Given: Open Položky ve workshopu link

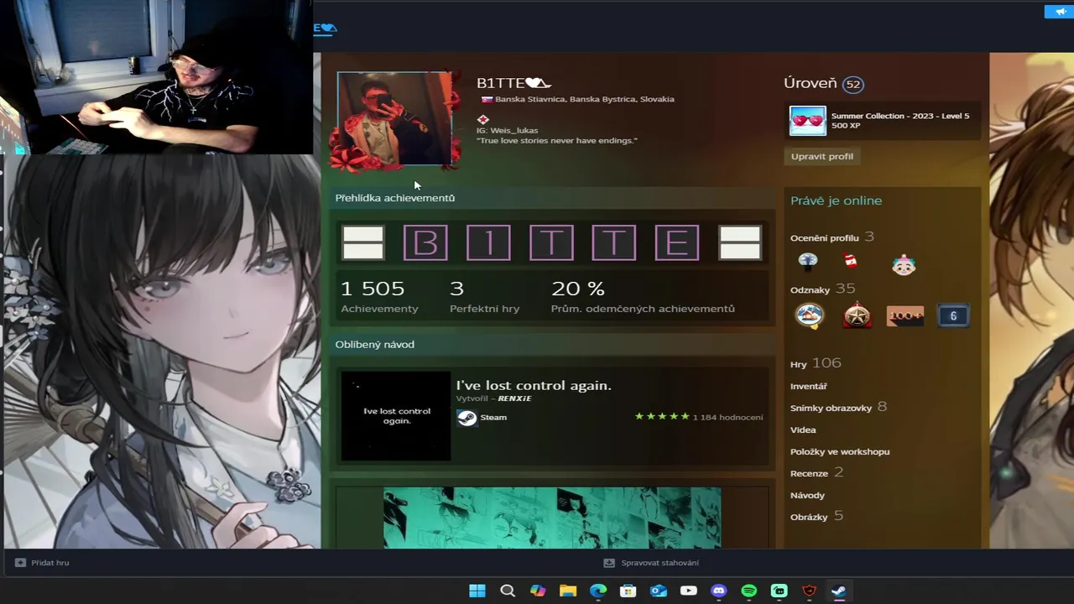Looking at the screenshot, I should (x=840, y=451).
